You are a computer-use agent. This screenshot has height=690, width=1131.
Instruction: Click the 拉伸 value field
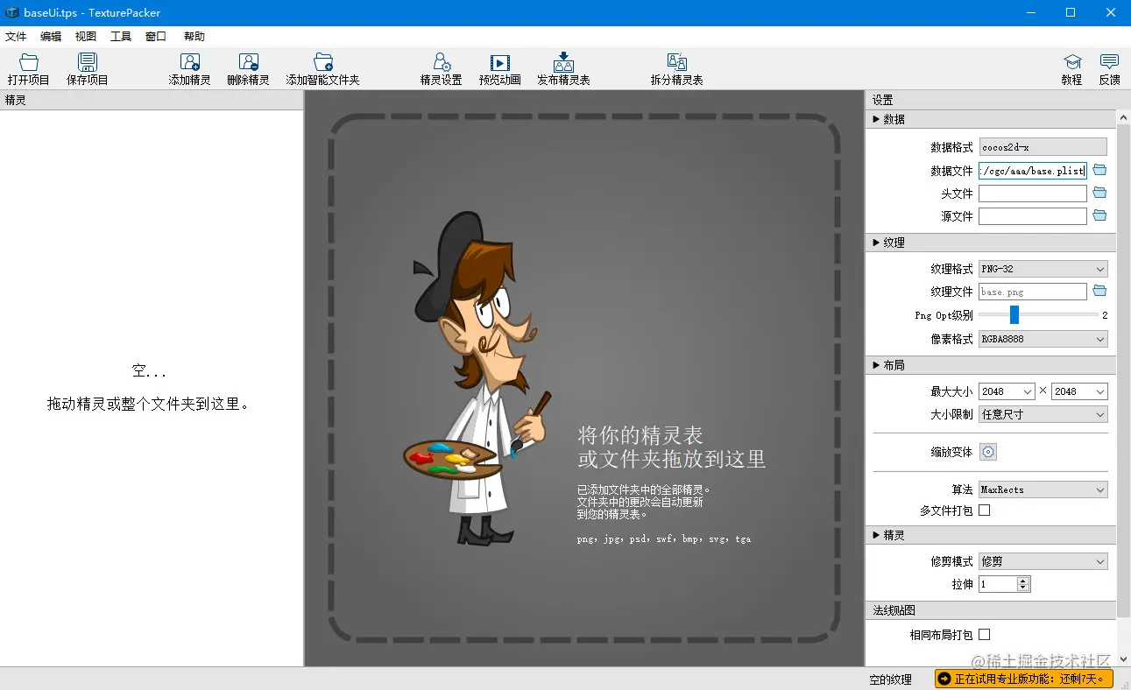pyautogui.click(x=998, y=584)
